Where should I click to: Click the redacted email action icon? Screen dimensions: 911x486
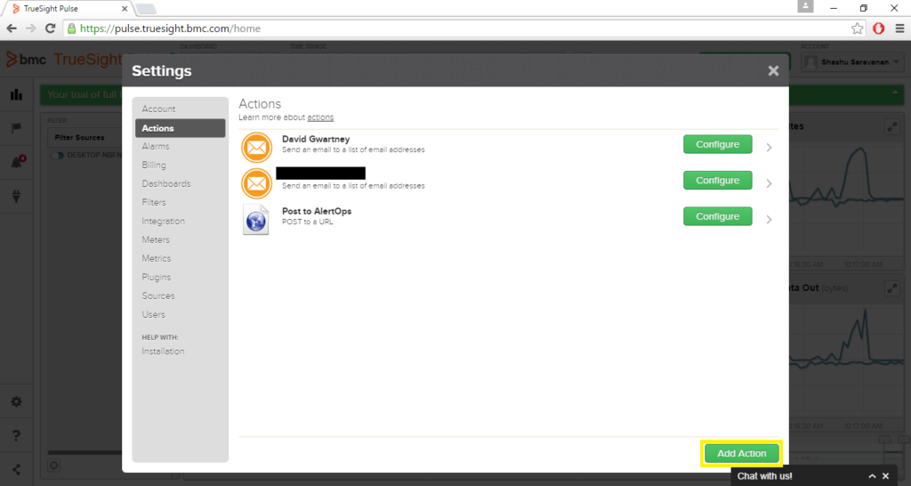(256, 183)
